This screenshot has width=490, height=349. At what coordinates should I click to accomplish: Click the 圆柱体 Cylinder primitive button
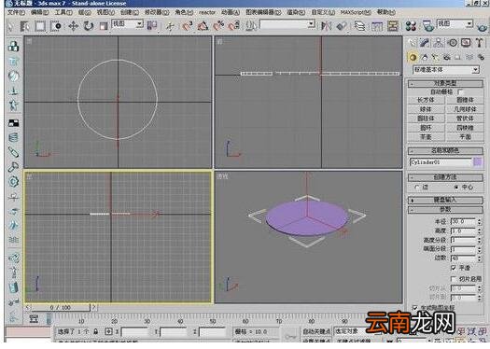426,119
